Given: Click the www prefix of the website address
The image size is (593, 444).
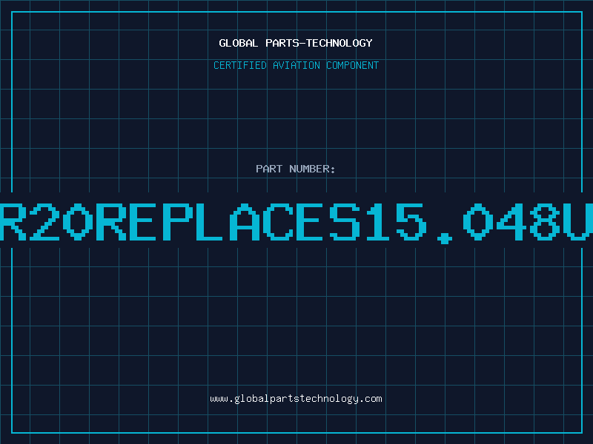Looking at the screenshot, I should point(219,399).
